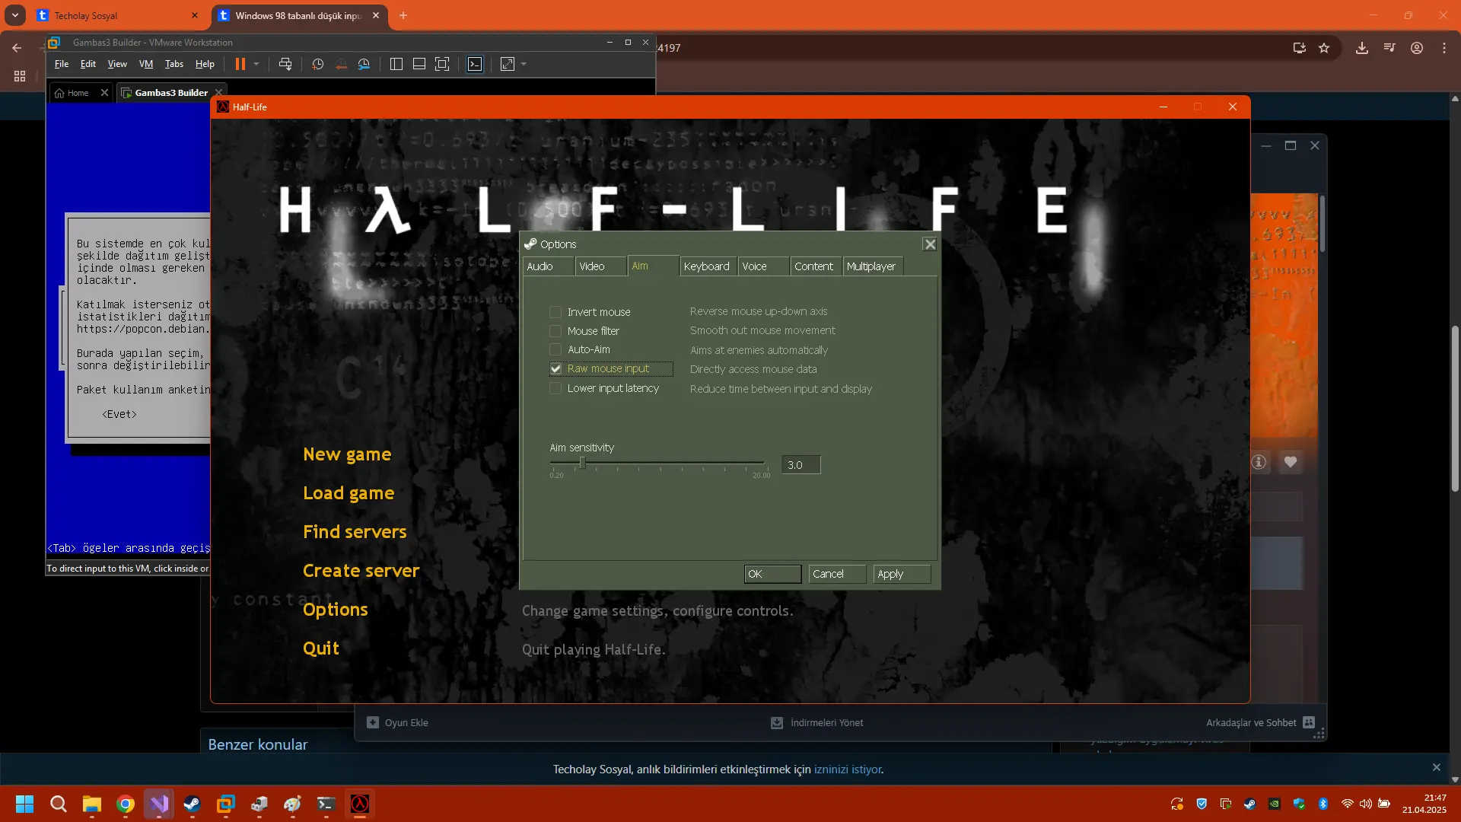Viewport: 1461px width, 822px height.
Task: Open Arkadaşlar ve Sohbet in Steam
Action: (x=1260, y=723)
